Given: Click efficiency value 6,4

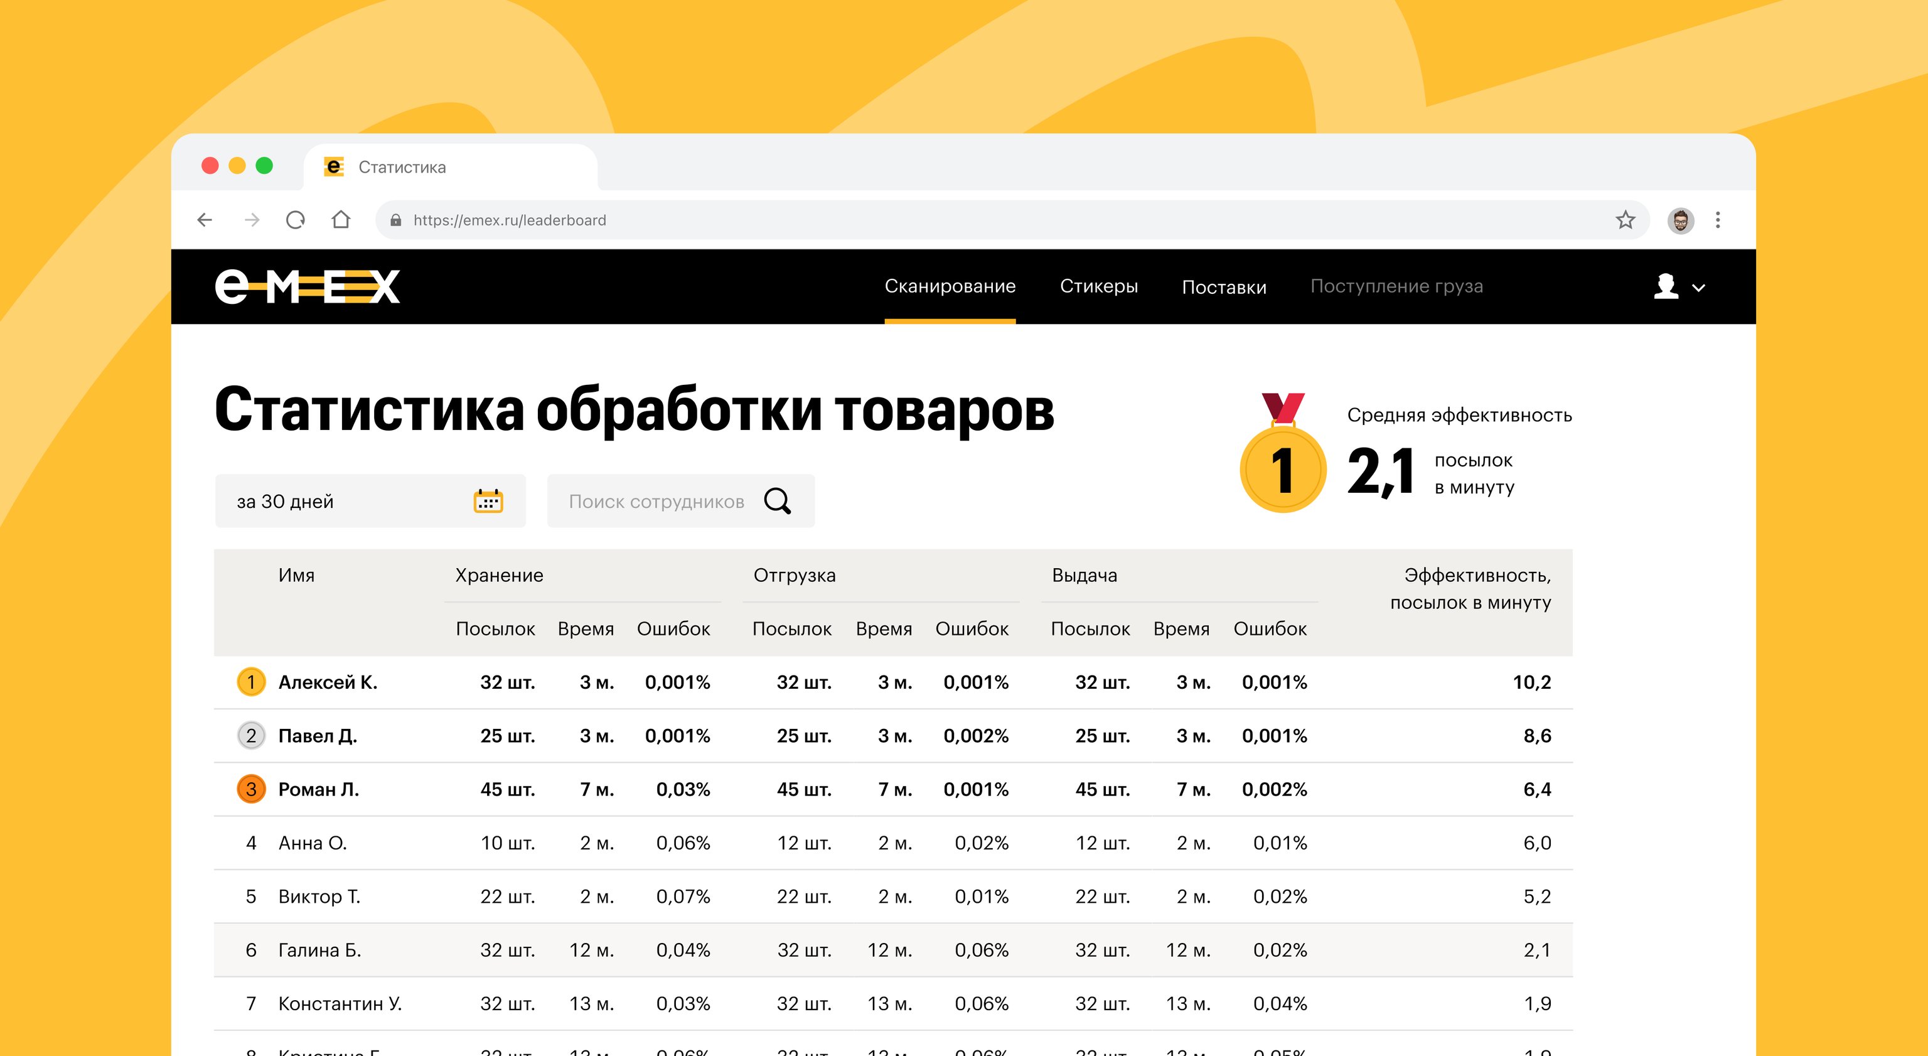Looking at the screenshot, I should 1537,789.
